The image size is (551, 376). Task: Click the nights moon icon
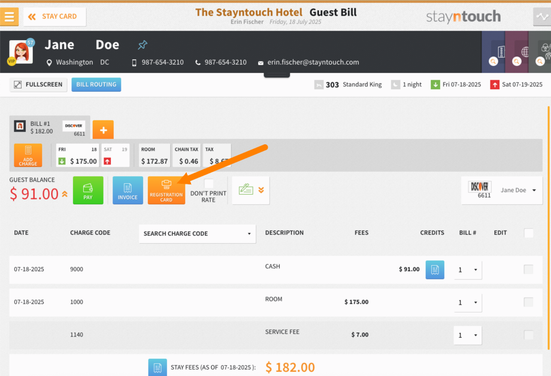[395, 84]
